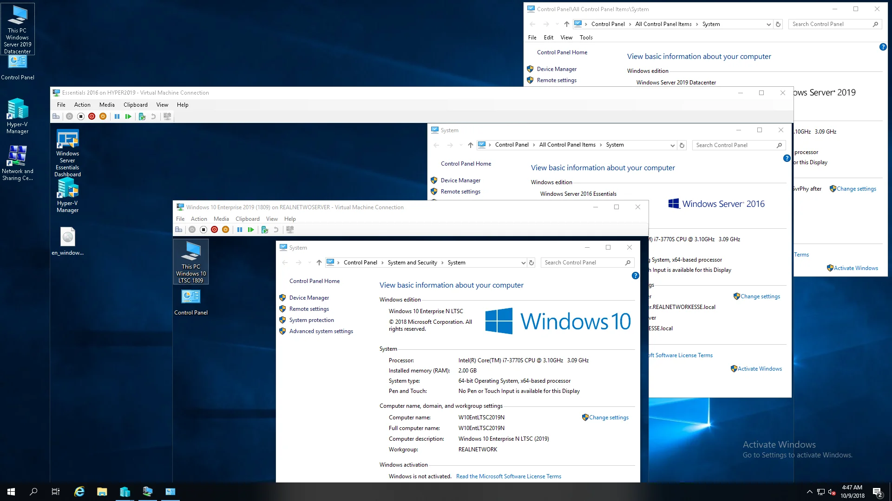Open the Media menu in the Essentials 2016 VM window
The height and width of the screenshot is (501, 892).
(x=107, y=105)
